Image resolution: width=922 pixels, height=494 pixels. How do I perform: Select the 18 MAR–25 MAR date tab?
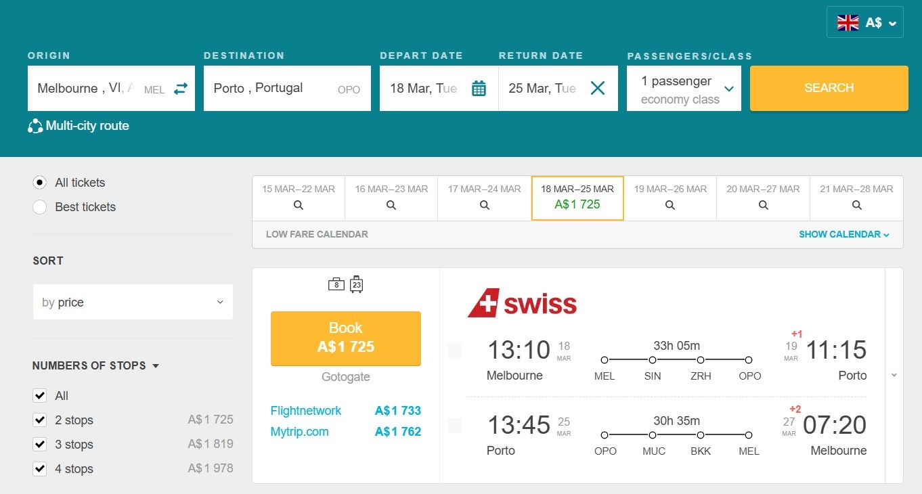[577, 198]
